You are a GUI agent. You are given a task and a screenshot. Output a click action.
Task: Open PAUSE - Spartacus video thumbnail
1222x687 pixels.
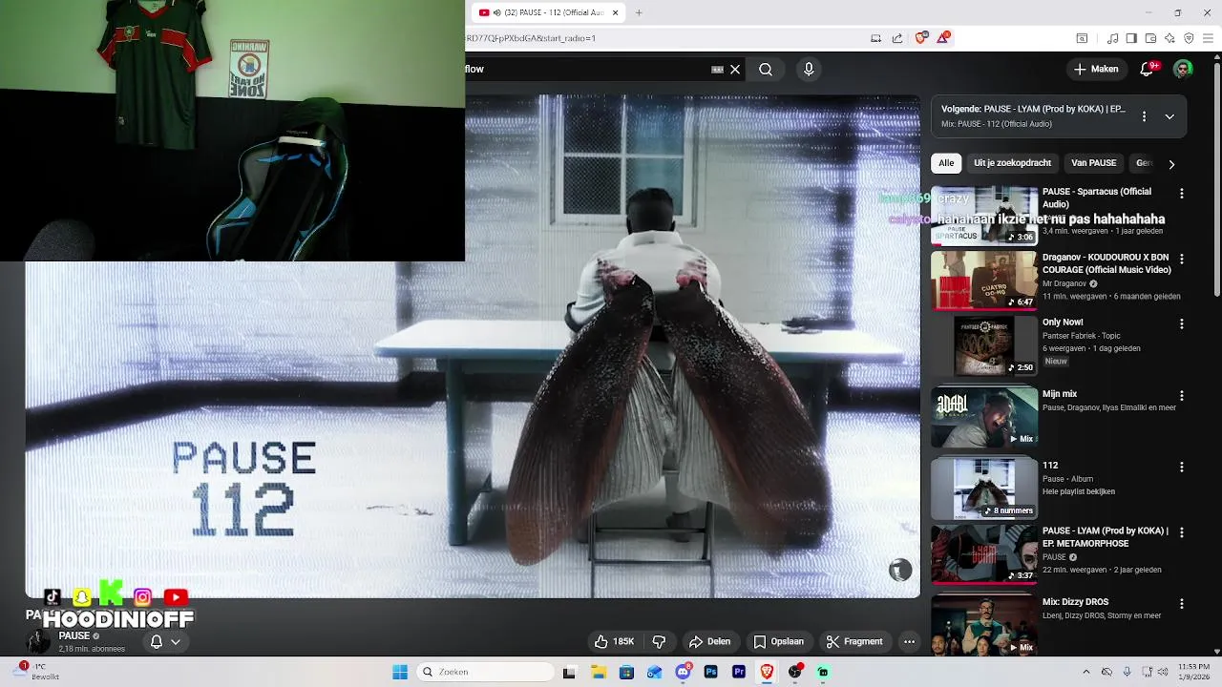coord(984,216)
